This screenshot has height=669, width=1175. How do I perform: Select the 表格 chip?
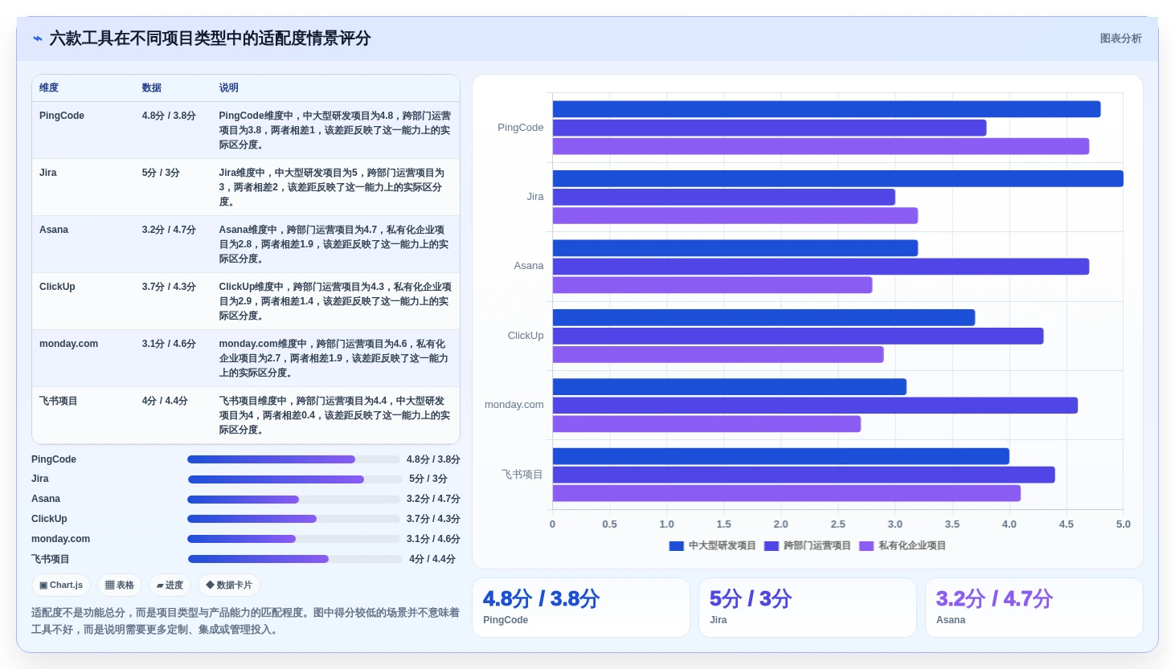coord(120,585)
